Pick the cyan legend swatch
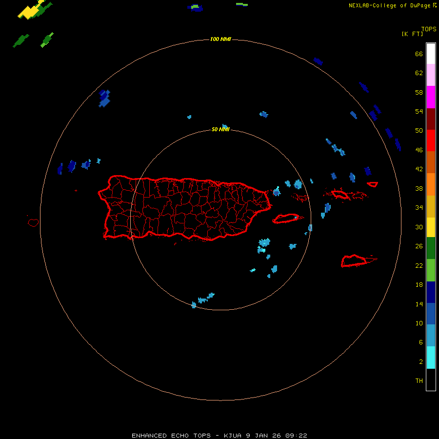The height and width of the screenshot is (439, 439). click(431, 358)
